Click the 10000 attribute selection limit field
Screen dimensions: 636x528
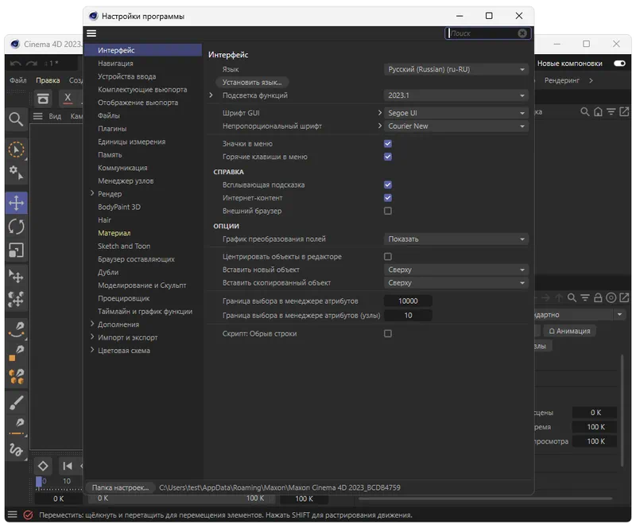click(408, 301)
